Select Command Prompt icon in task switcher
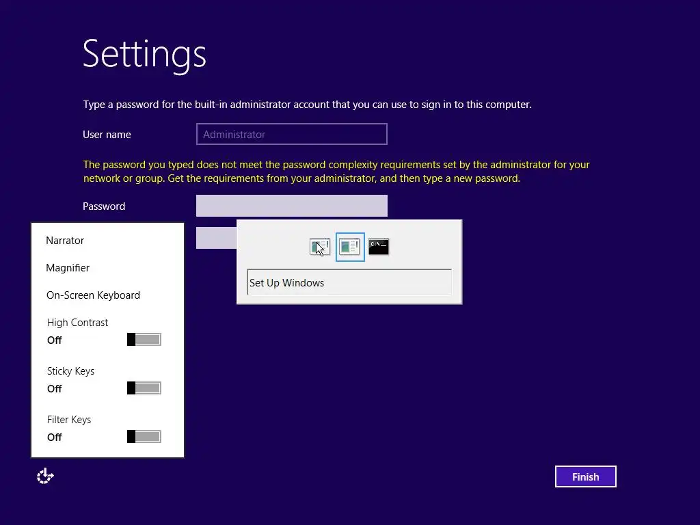 pos(379,246)
